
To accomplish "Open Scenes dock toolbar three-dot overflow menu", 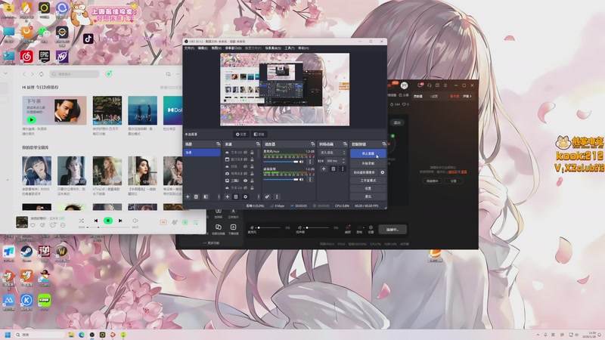I will pyautogui.click(x=219, y=196).
